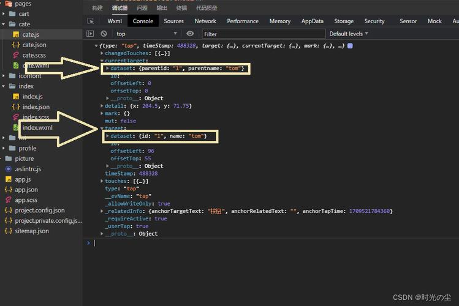The image size is (459, 306).
Task: Clear console with the ban icon
Action: click(104, 34)
